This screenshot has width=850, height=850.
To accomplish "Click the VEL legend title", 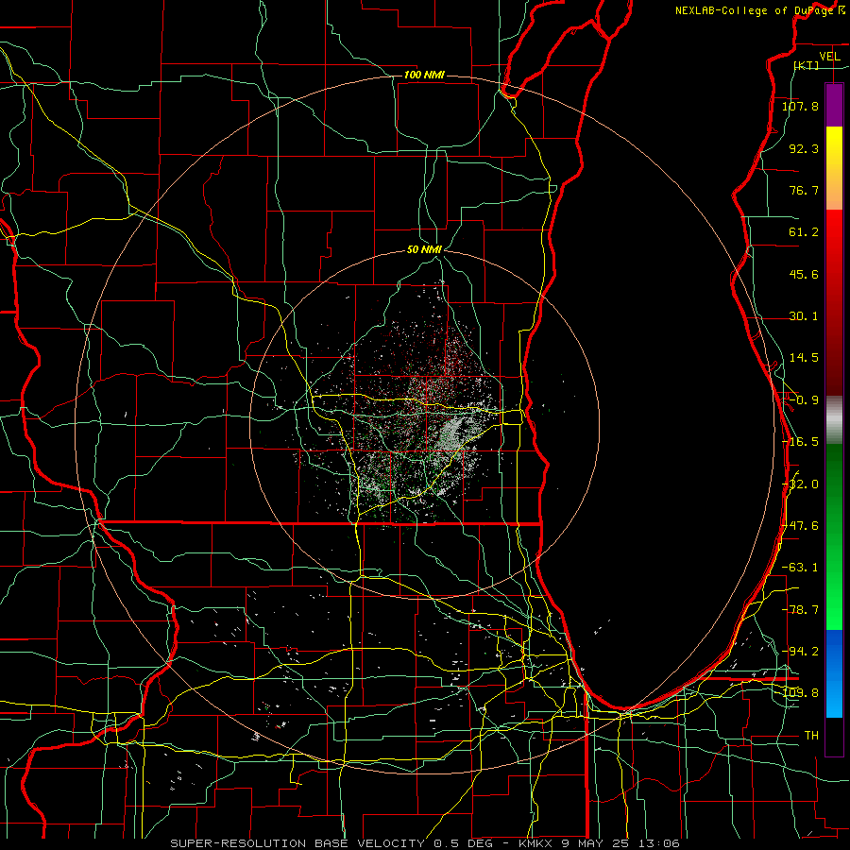I will (x=829, y=57).
